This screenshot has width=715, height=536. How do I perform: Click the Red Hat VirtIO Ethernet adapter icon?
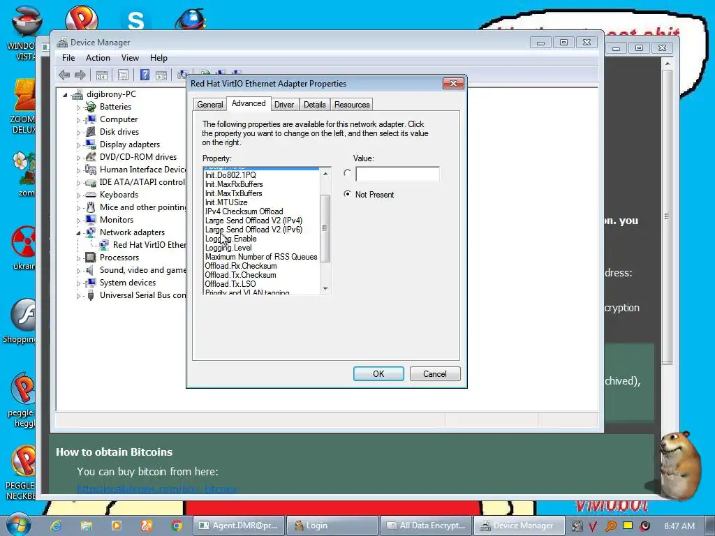[104, 245]
